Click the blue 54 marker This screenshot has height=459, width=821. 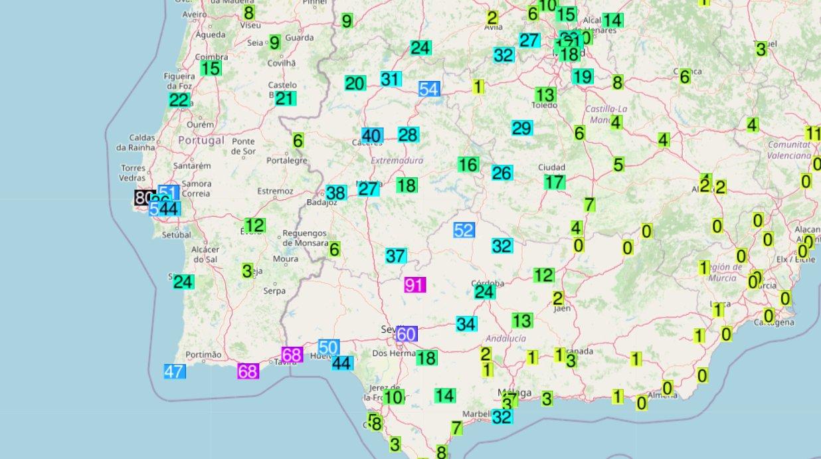pos(429,89)
